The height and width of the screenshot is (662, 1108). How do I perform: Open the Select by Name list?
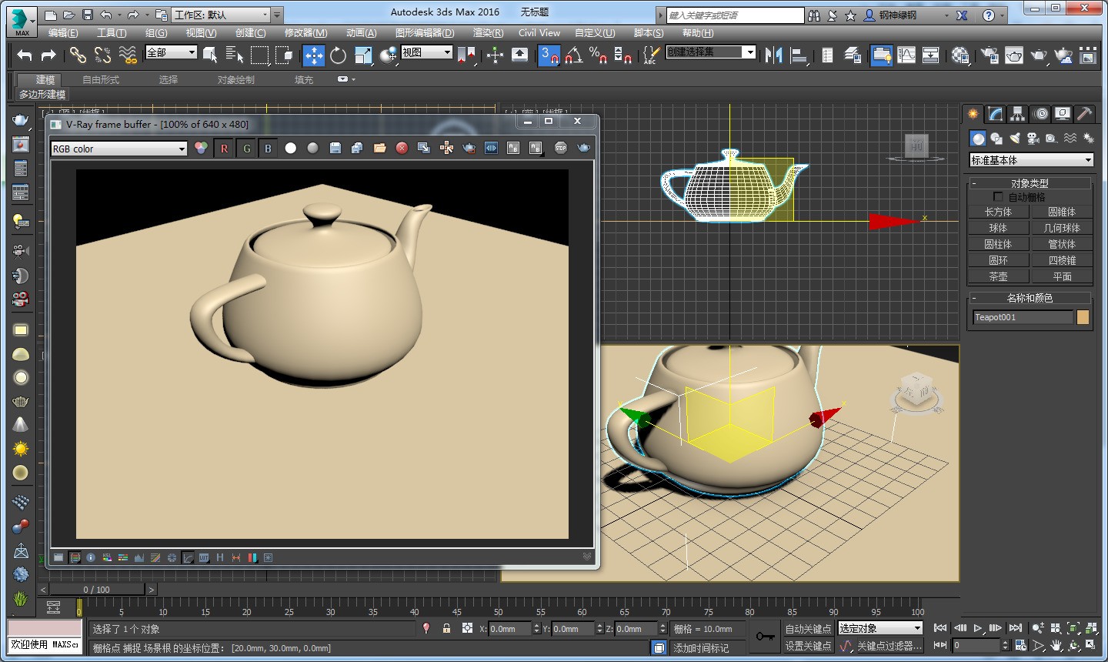click(x=235, y=55)
